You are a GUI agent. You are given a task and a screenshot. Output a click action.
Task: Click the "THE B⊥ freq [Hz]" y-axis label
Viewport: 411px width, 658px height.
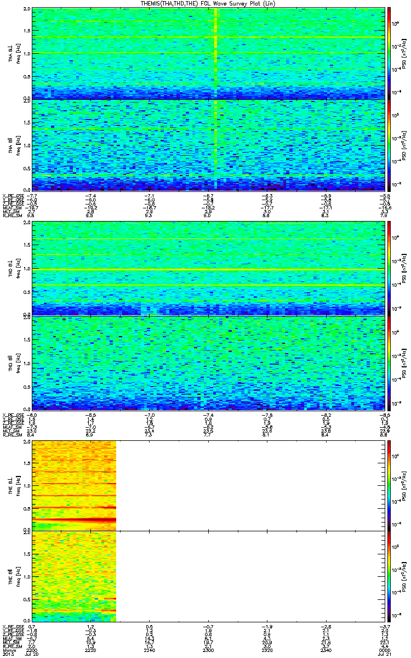coord(13,485)
